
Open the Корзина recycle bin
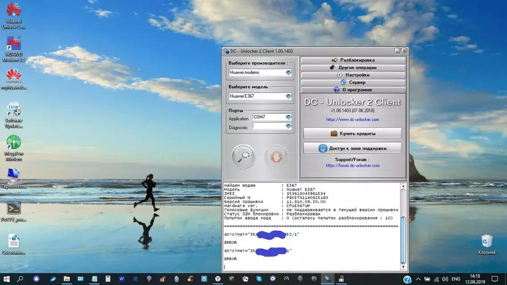[x=487, y=241]
